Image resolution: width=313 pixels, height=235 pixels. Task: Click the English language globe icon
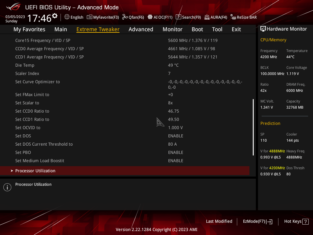pos(67,17)
